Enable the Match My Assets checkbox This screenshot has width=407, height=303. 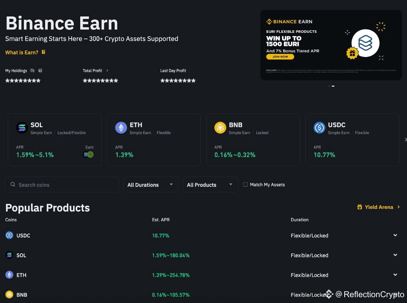click(245, 184)
